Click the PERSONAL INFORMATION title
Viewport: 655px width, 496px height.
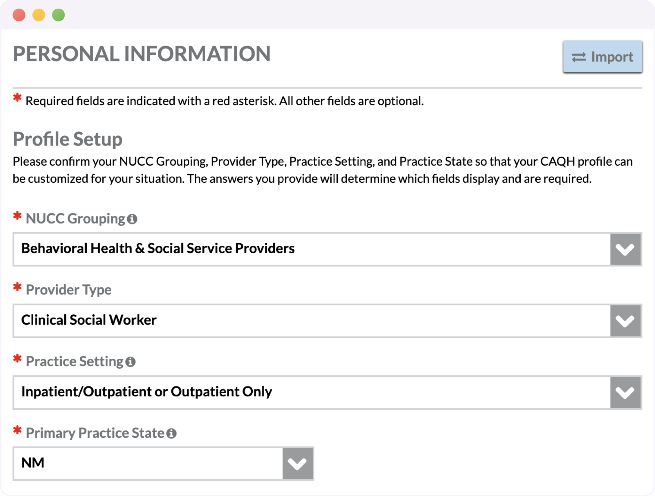point(142,54)
